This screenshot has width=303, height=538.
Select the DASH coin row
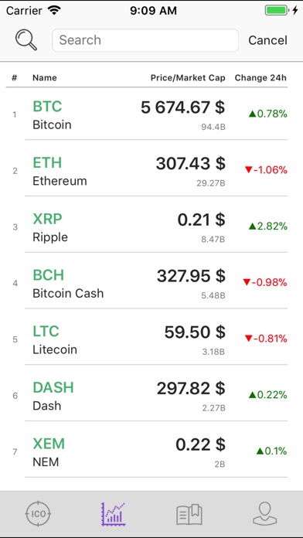[x=151, y=396]
